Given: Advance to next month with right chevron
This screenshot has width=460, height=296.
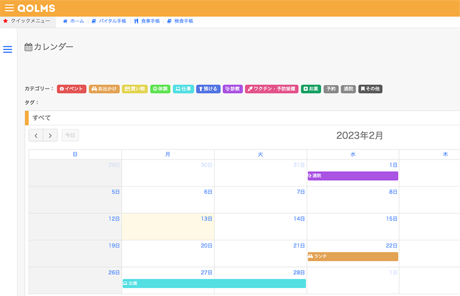Looking at the screenshot, I should [50, 135].
